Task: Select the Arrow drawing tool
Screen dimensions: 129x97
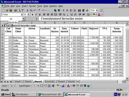Action: (38, 86)
